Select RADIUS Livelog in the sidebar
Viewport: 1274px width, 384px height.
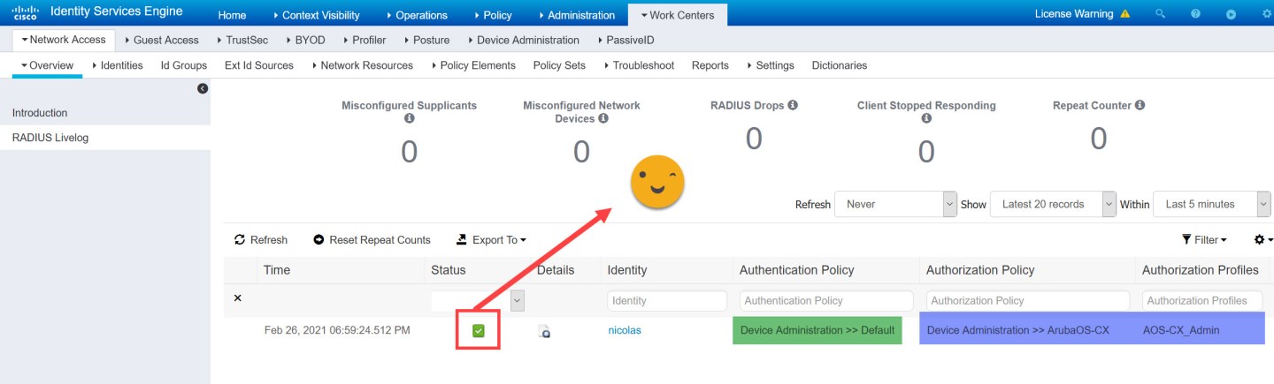50,138
